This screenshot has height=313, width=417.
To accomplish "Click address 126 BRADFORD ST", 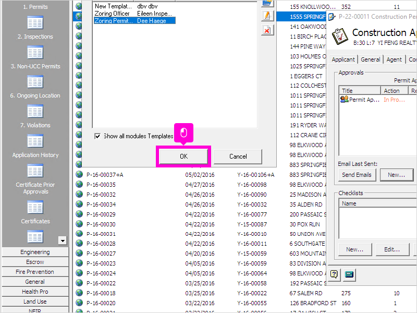I will coord(313,303).
